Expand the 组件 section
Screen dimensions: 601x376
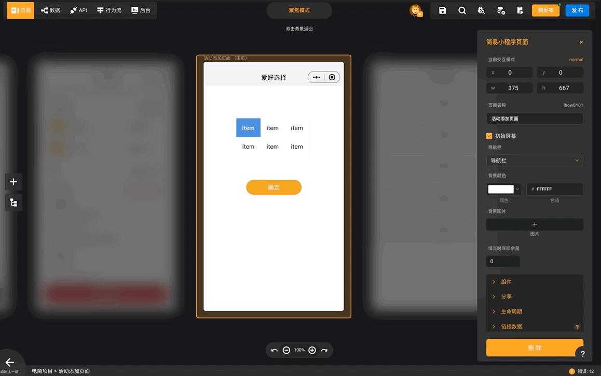506,282
